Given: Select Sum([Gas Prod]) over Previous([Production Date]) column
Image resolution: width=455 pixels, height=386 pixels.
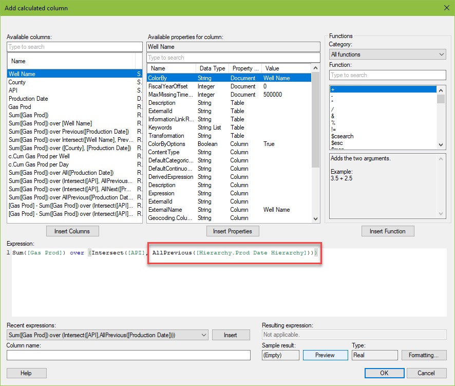Looking at the screenshot, I should point(74,132).
